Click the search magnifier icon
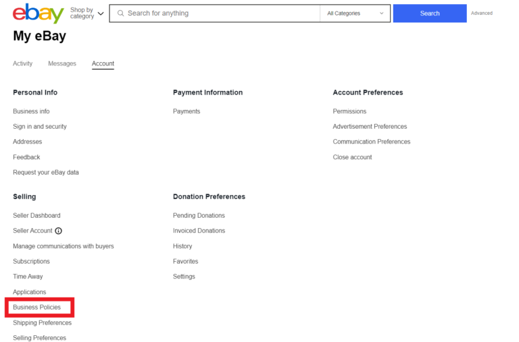The height and width of the screenshot is (342, 519). coord(120,13)
